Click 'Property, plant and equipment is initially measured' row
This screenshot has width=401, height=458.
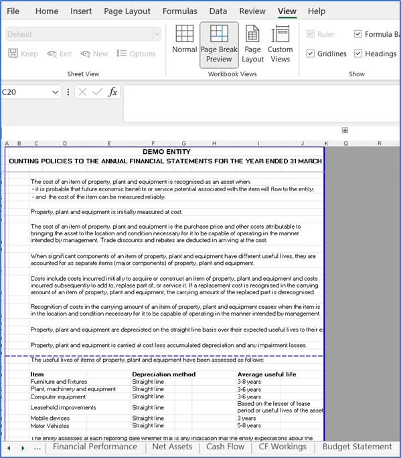click(x=106, y=212)
